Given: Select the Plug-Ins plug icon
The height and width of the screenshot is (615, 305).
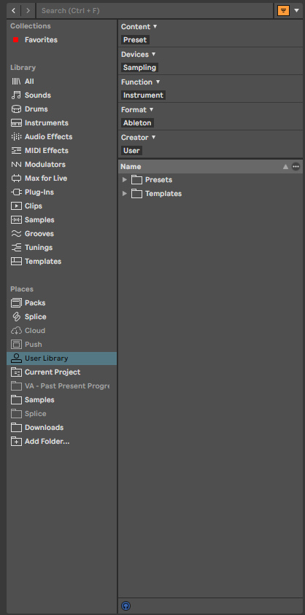Looking at the screenshot, I should 16,192.
